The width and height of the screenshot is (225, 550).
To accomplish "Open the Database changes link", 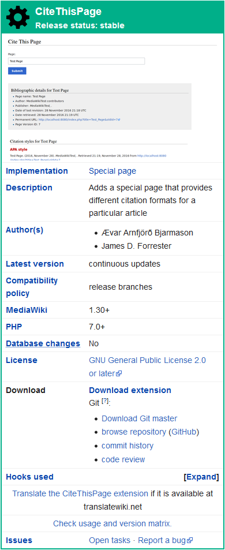I will pos(43,344).
